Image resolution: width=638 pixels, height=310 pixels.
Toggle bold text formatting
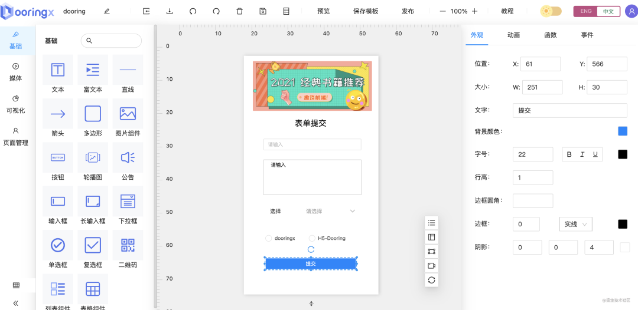click(569, 154)
